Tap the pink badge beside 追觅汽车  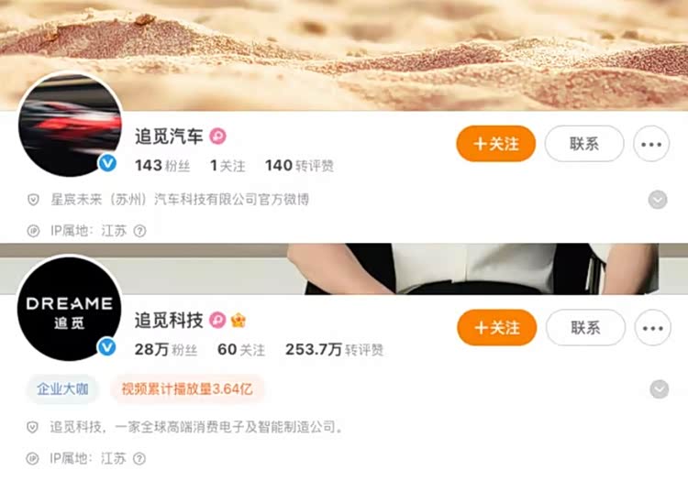coord(217,137)
